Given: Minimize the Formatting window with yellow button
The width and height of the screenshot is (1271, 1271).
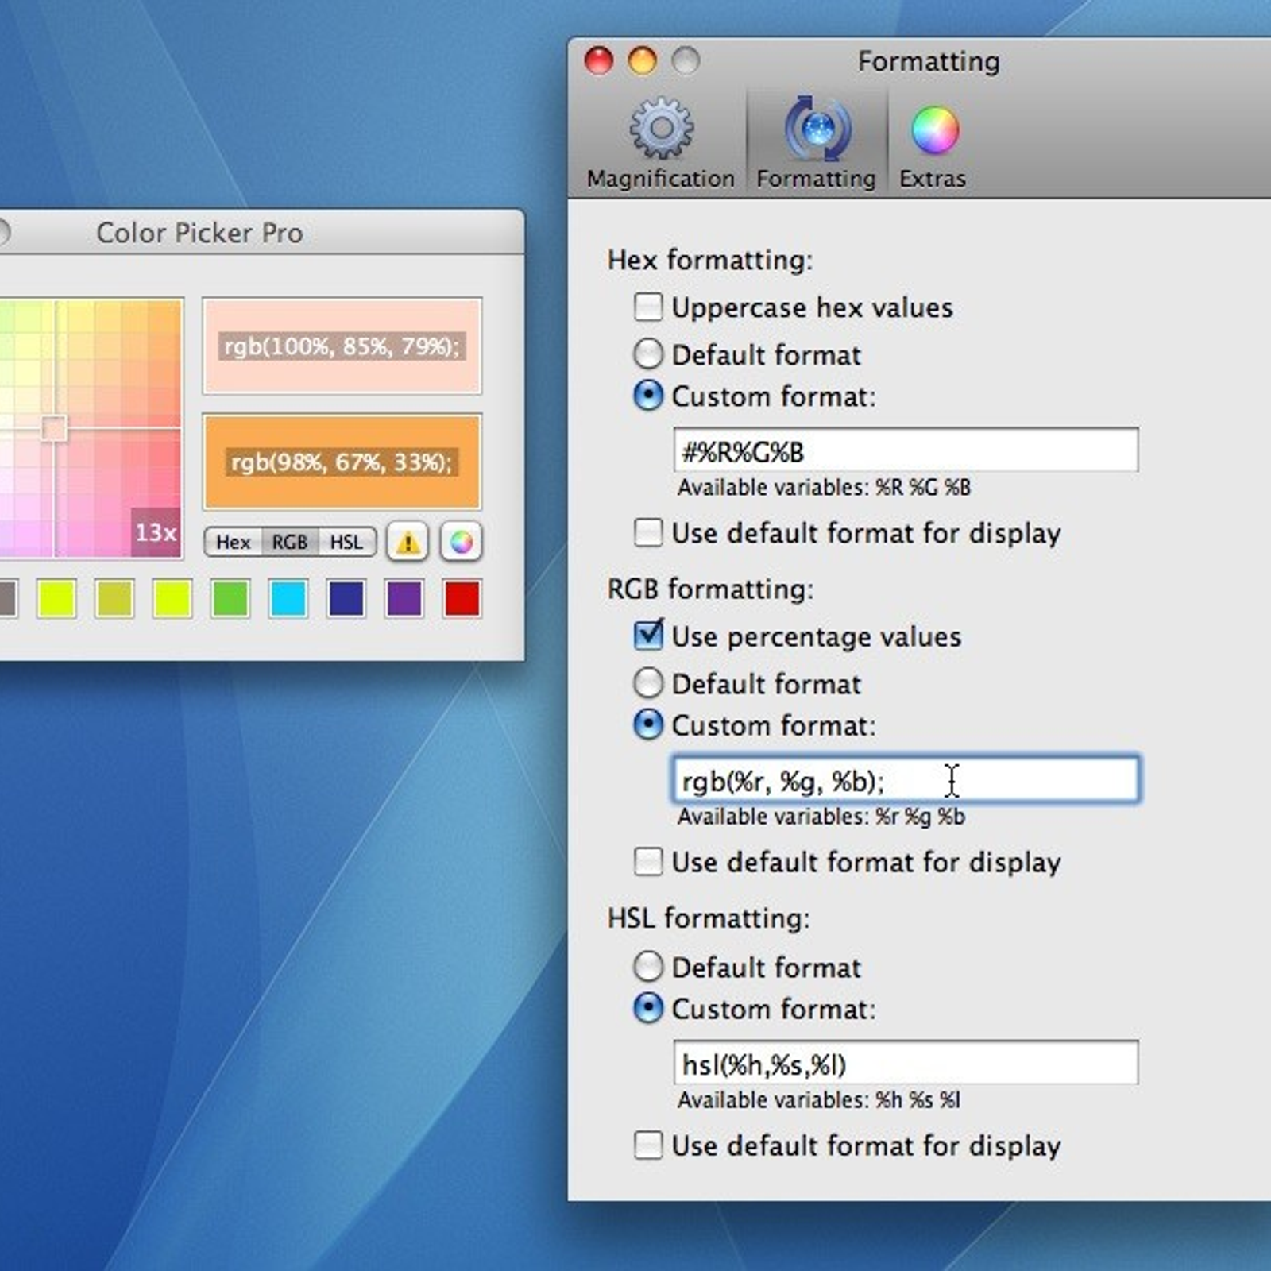Looking at the screenshot, I should click(x=642, y=61).
